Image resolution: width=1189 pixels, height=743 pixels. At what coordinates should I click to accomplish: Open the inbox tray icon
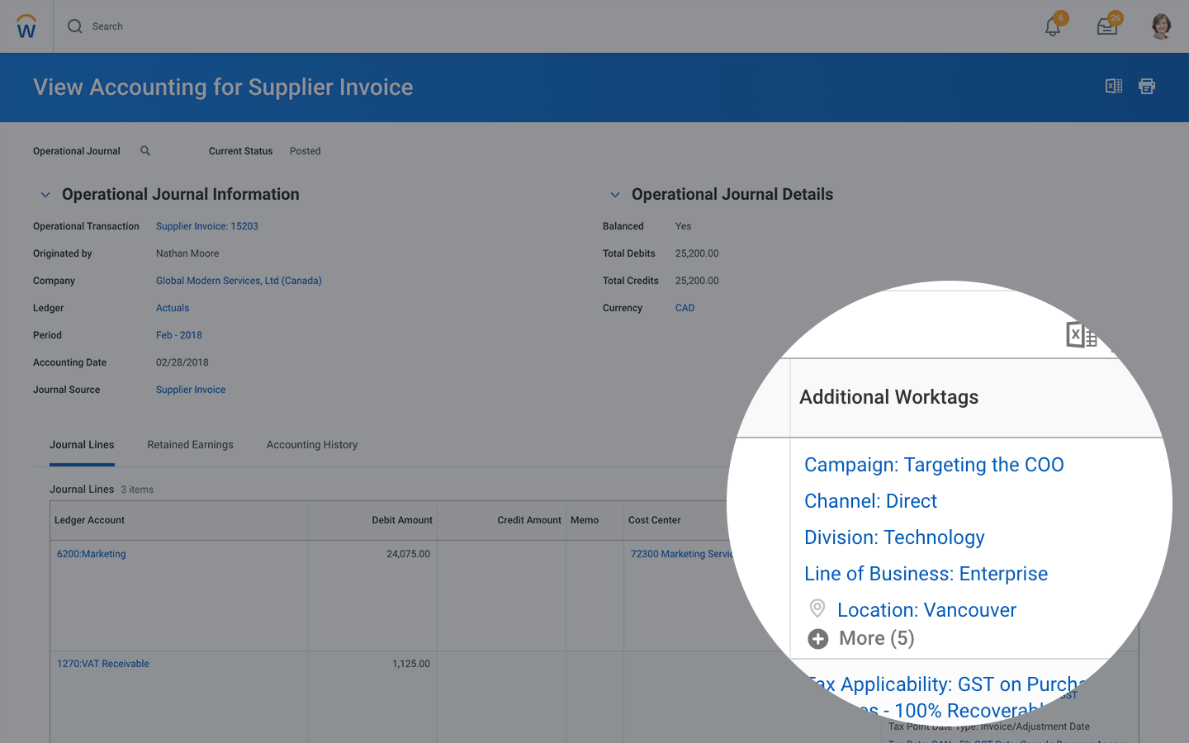coord(1106,26)
